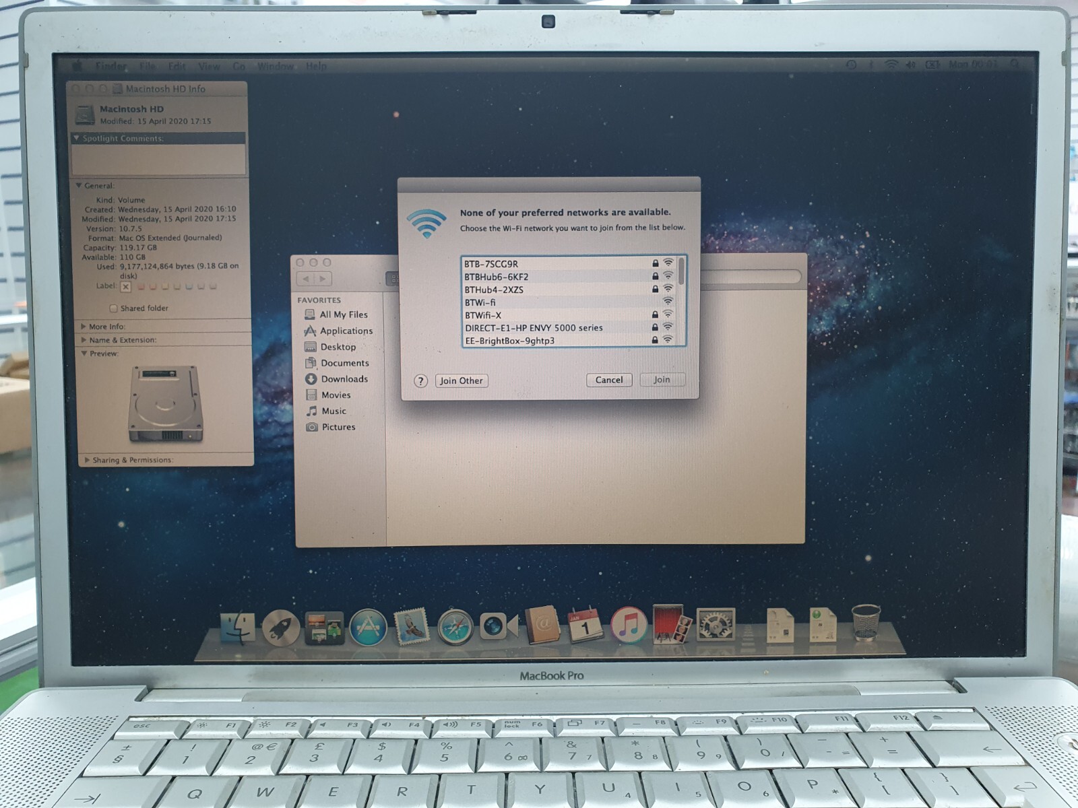The image size is (1078, 808).
Task: Launch iTunes music note icon
Action: pyautogui.click(x=629, y=625)
